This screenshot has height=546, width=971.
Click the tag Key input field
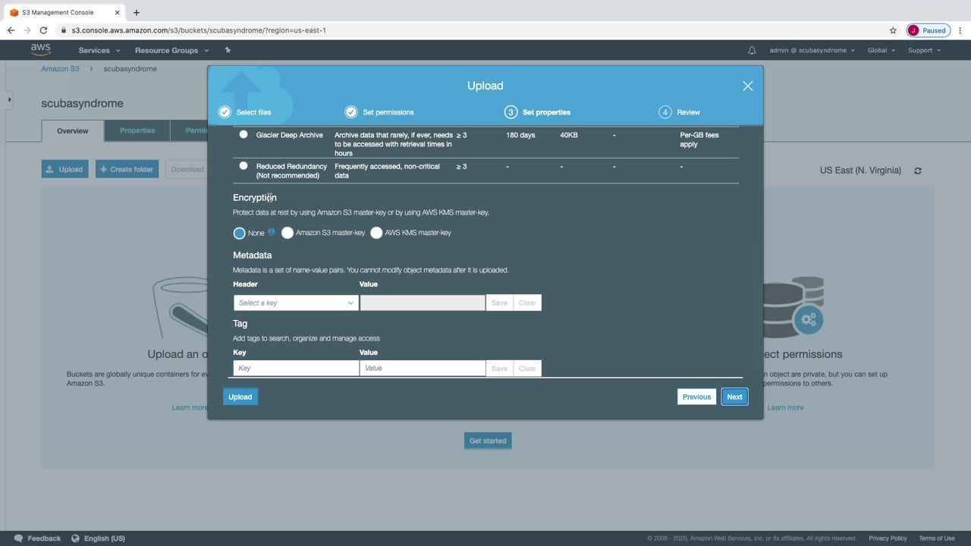tap(296, 368)
